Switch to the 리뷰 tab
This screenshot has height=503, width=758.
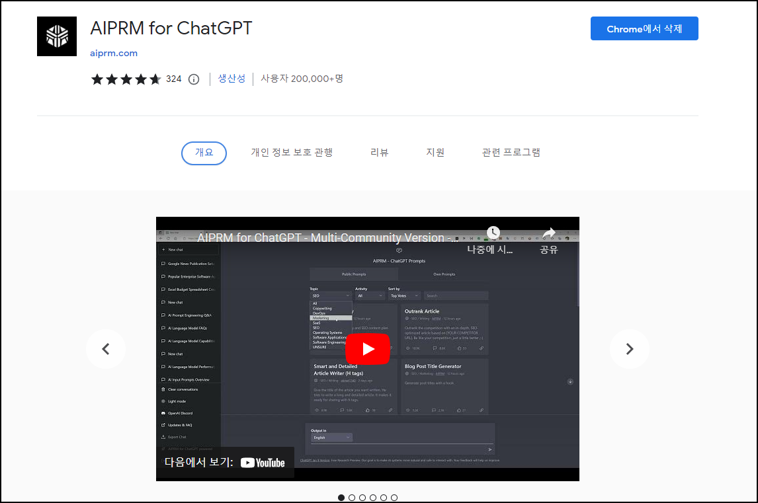click(380, 153)
